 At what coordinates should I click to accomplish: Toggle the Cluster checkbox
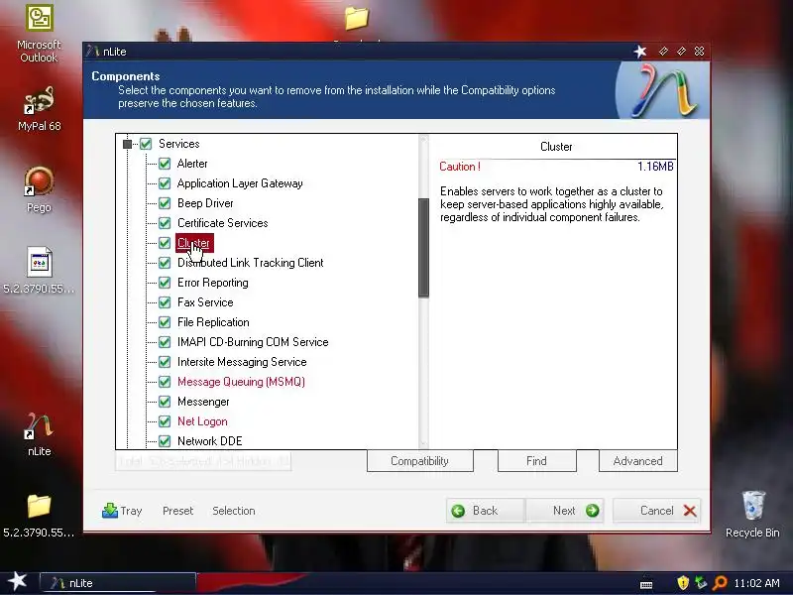pos(165,243)
